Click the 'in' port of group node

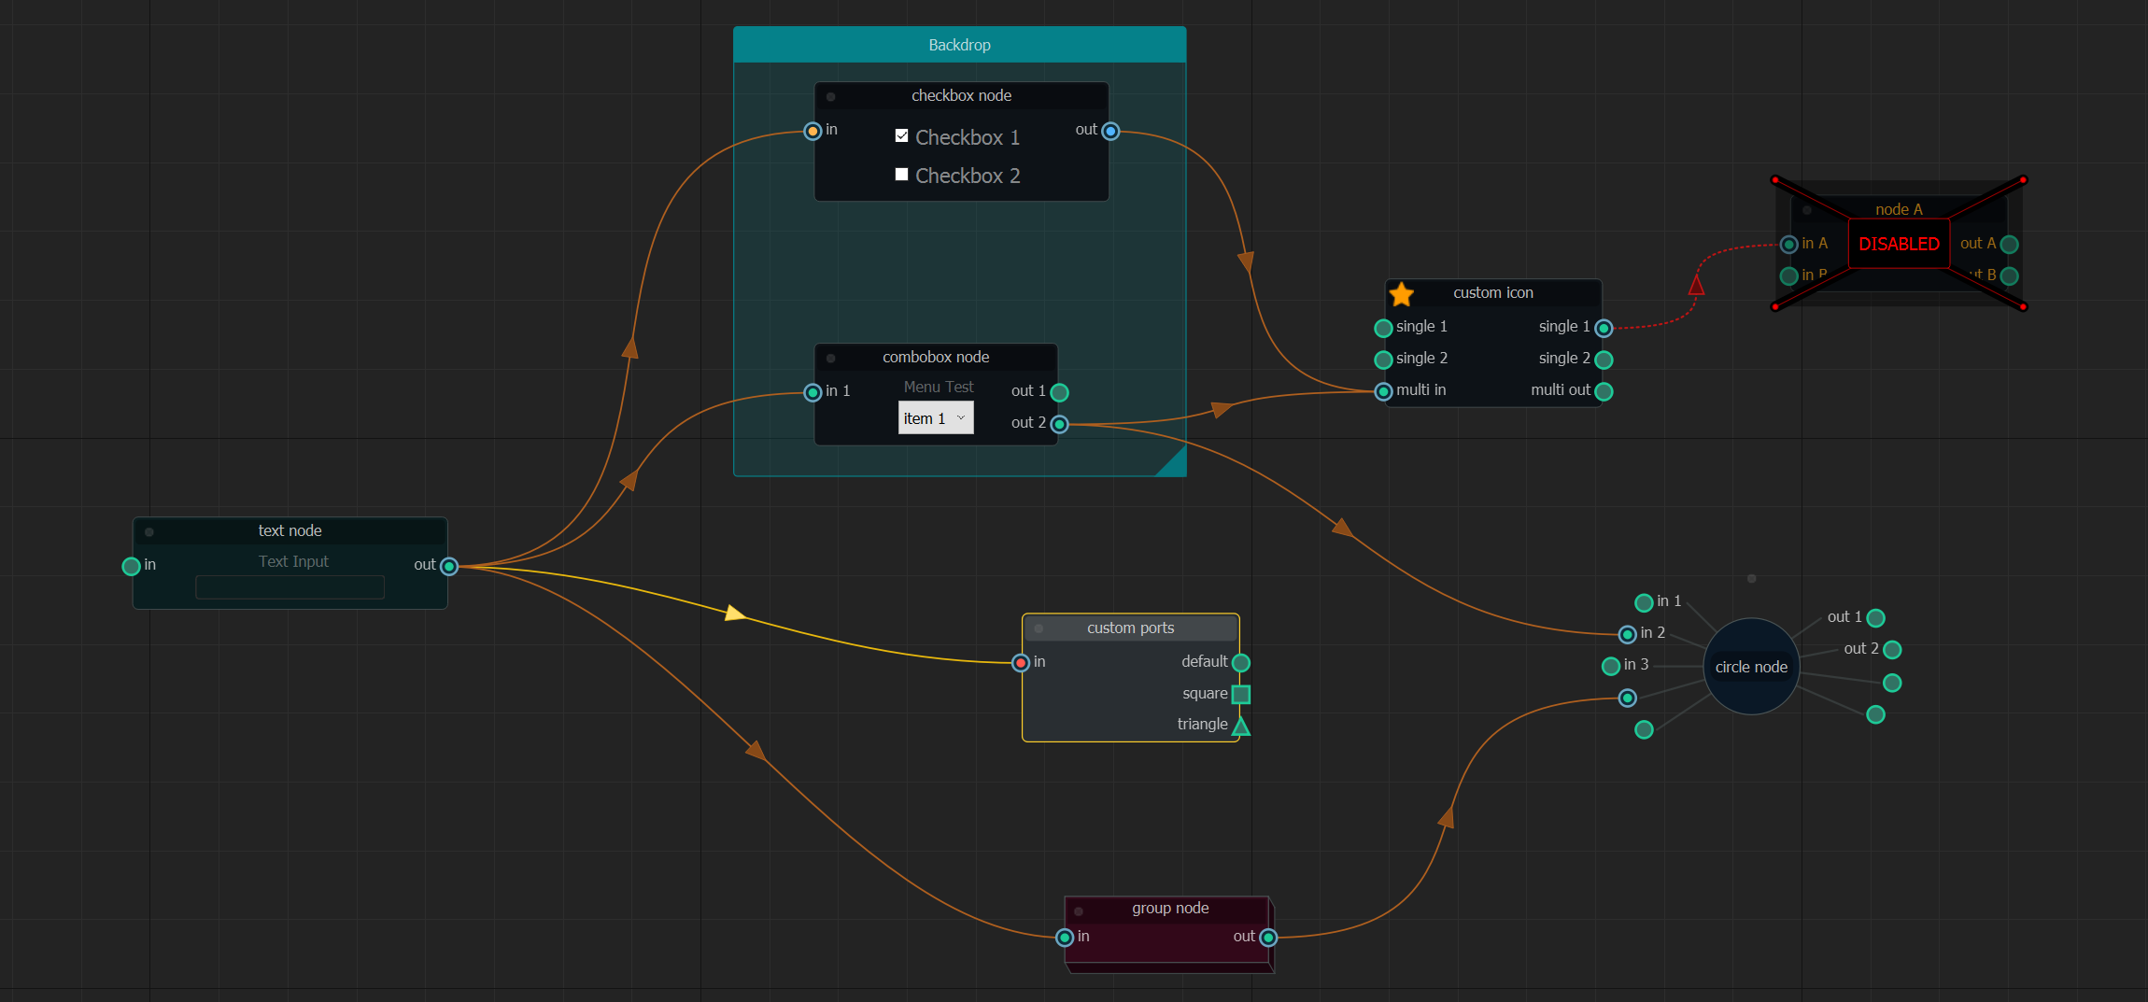coord(1065,938)
